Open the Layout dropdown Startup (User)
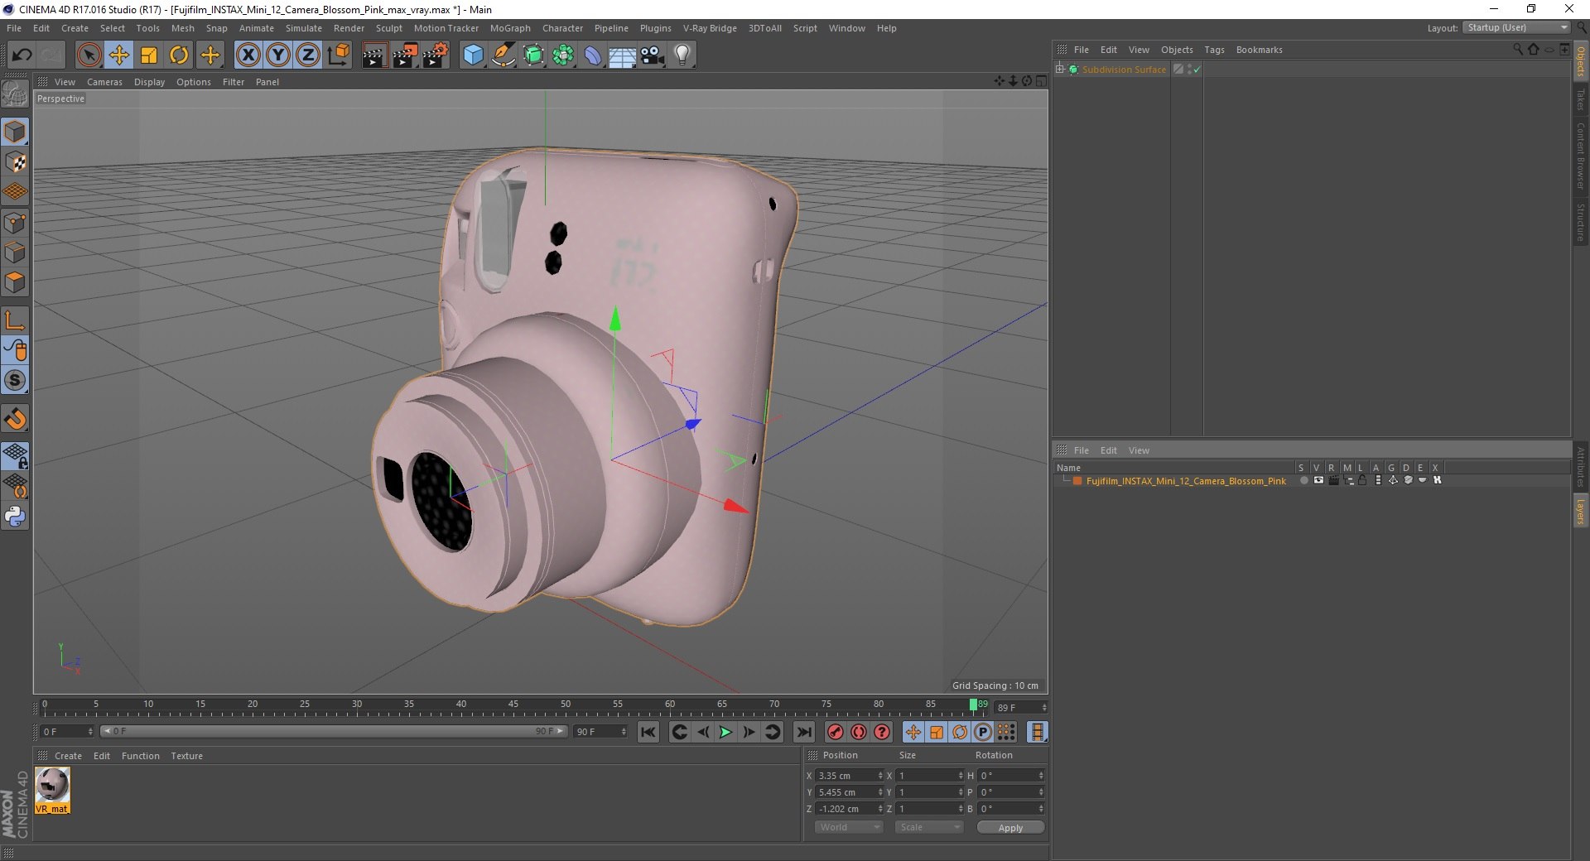The height and width of the screenshot is (861, 1590). 1516,27
